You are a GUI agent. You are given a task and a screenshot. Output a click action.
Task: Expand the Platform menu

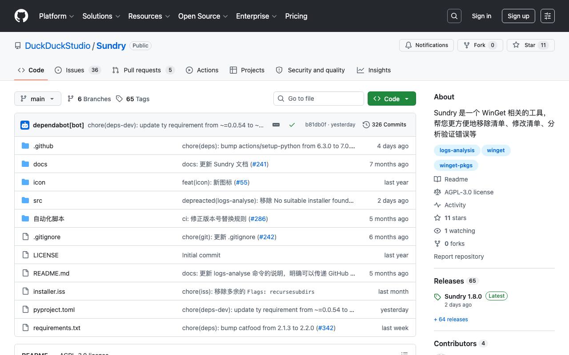[56, 16]
